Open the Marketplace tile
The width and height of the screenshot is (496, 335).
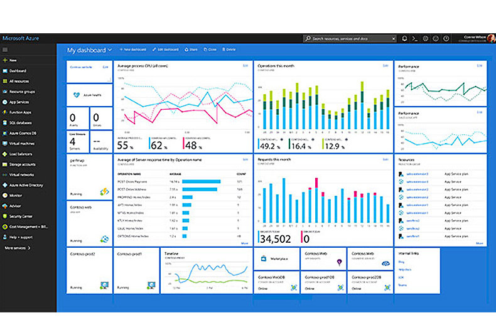click(x=276, y=259)
